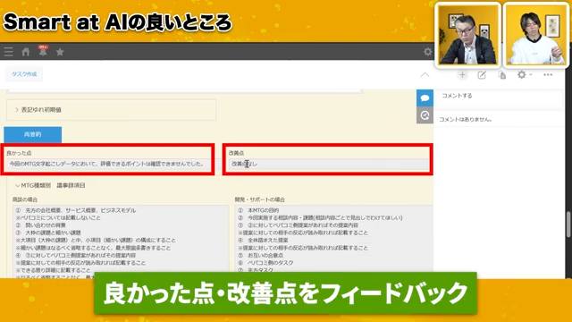Open the favorites star icon
The width and height of the screenshot is (572, 322).
coord(60,52)
